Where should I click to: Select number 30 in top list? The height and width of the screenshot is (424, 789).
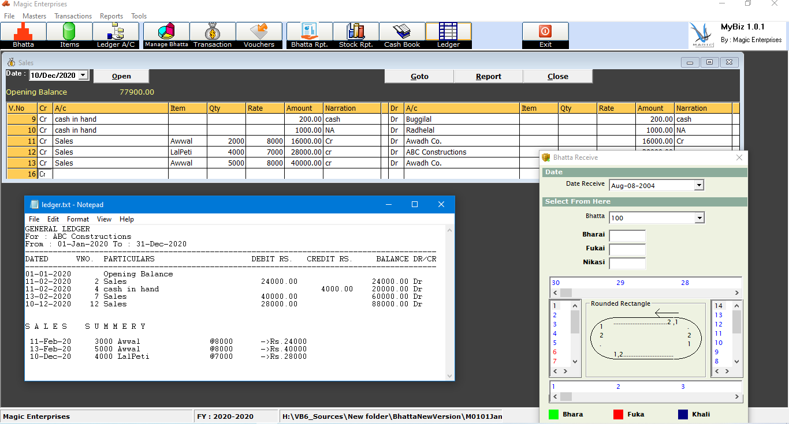pyautogui.click(x=556, y=283)
